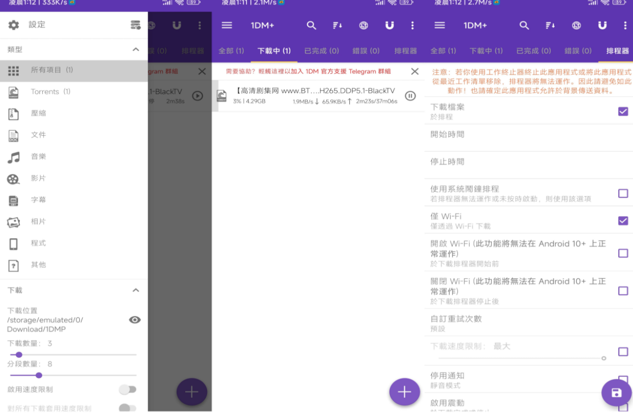633x413 pixels.
Task: Adjust the 分段數量 slider
Action: [x=38, y=375]
